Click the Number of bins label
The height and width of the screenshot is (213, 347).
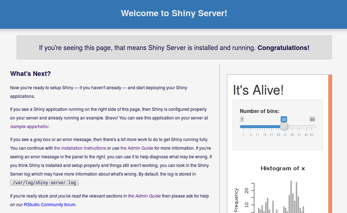tap(260, 111)
